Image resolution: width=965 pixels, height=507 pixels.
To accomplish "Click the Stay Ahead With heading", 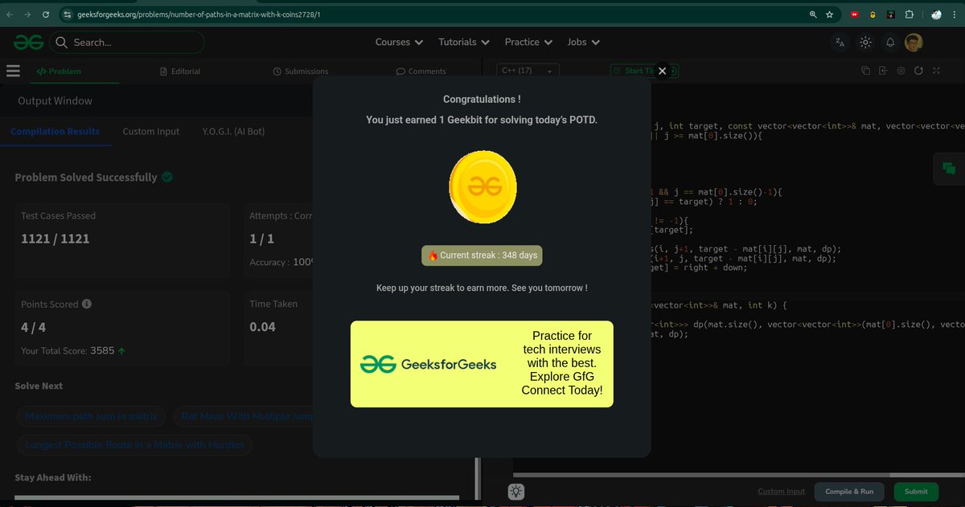I will pyautogui.click(x=53, y=477).
